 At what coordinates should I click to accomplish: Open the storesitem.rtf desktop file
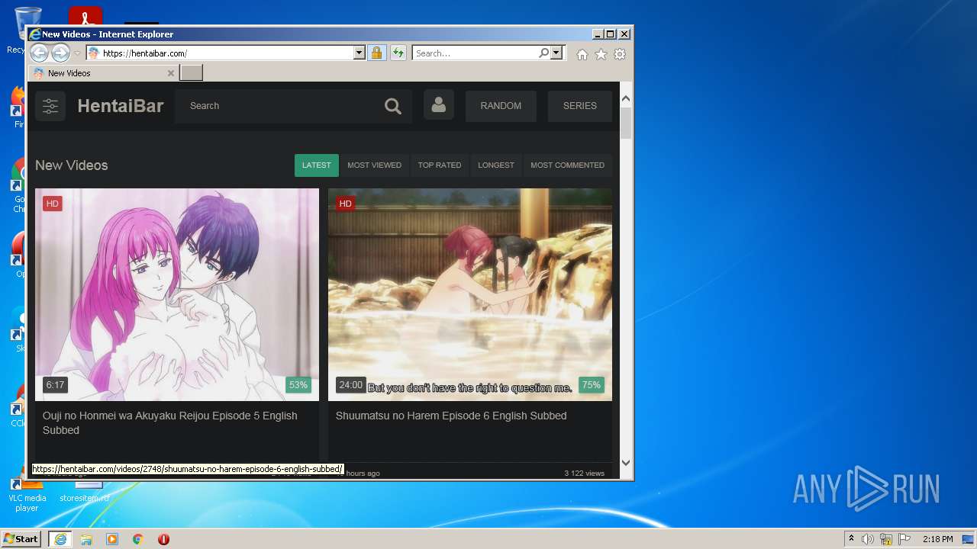point(85,492)
